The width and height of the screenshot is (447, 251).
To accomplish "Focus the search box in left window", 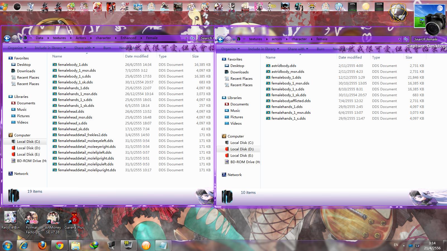I will click(206, 38).
